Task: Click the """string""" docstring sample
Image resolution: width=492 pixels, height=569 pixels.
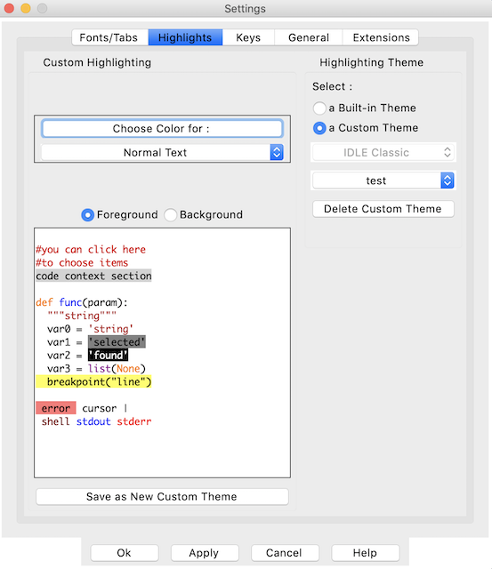Action: pos(82,316)
